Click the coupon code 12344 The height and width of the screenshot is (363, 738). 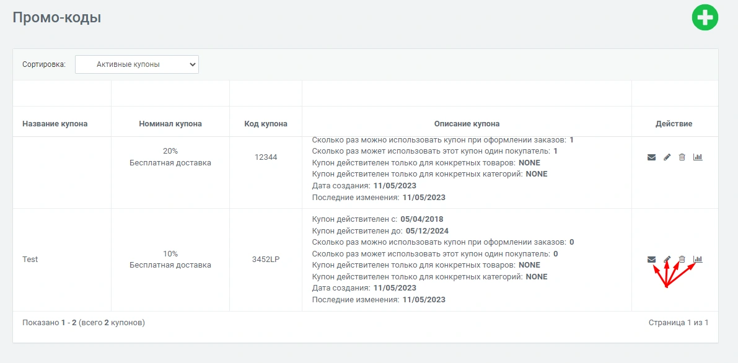click(x=266, y=157)
